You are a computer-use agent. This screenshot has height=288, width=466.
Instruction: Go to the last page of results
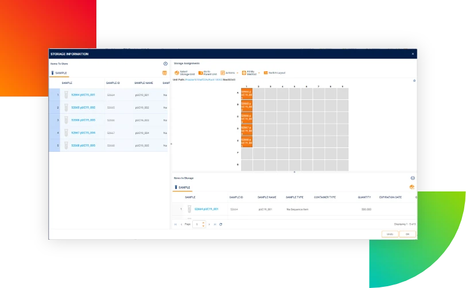pos(215,224)
